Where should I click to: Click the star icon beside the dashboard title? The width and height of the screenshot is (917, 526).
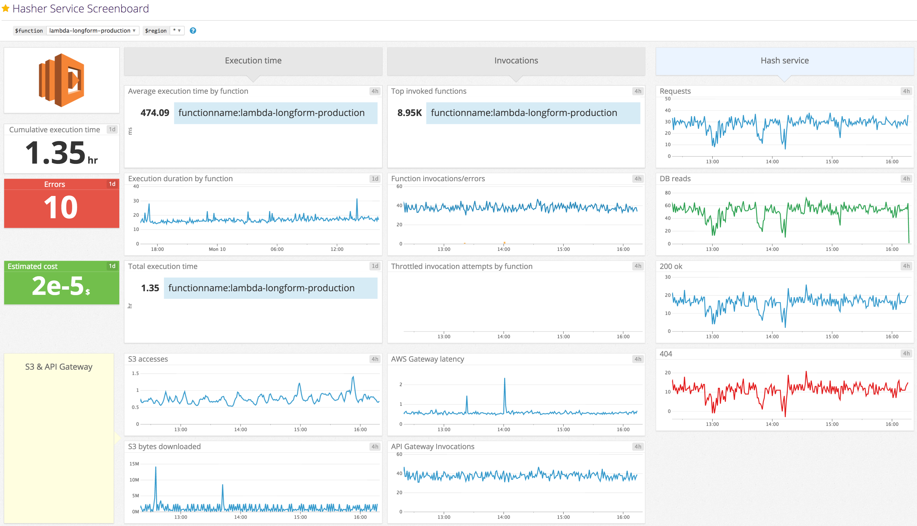click(x=5, y=8)
